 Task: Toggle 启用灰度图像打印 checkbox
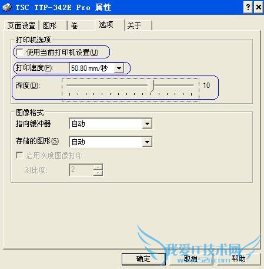(19, 155)
